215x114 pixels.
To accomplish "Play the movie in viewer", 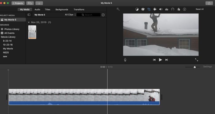I will coord(160,60).
